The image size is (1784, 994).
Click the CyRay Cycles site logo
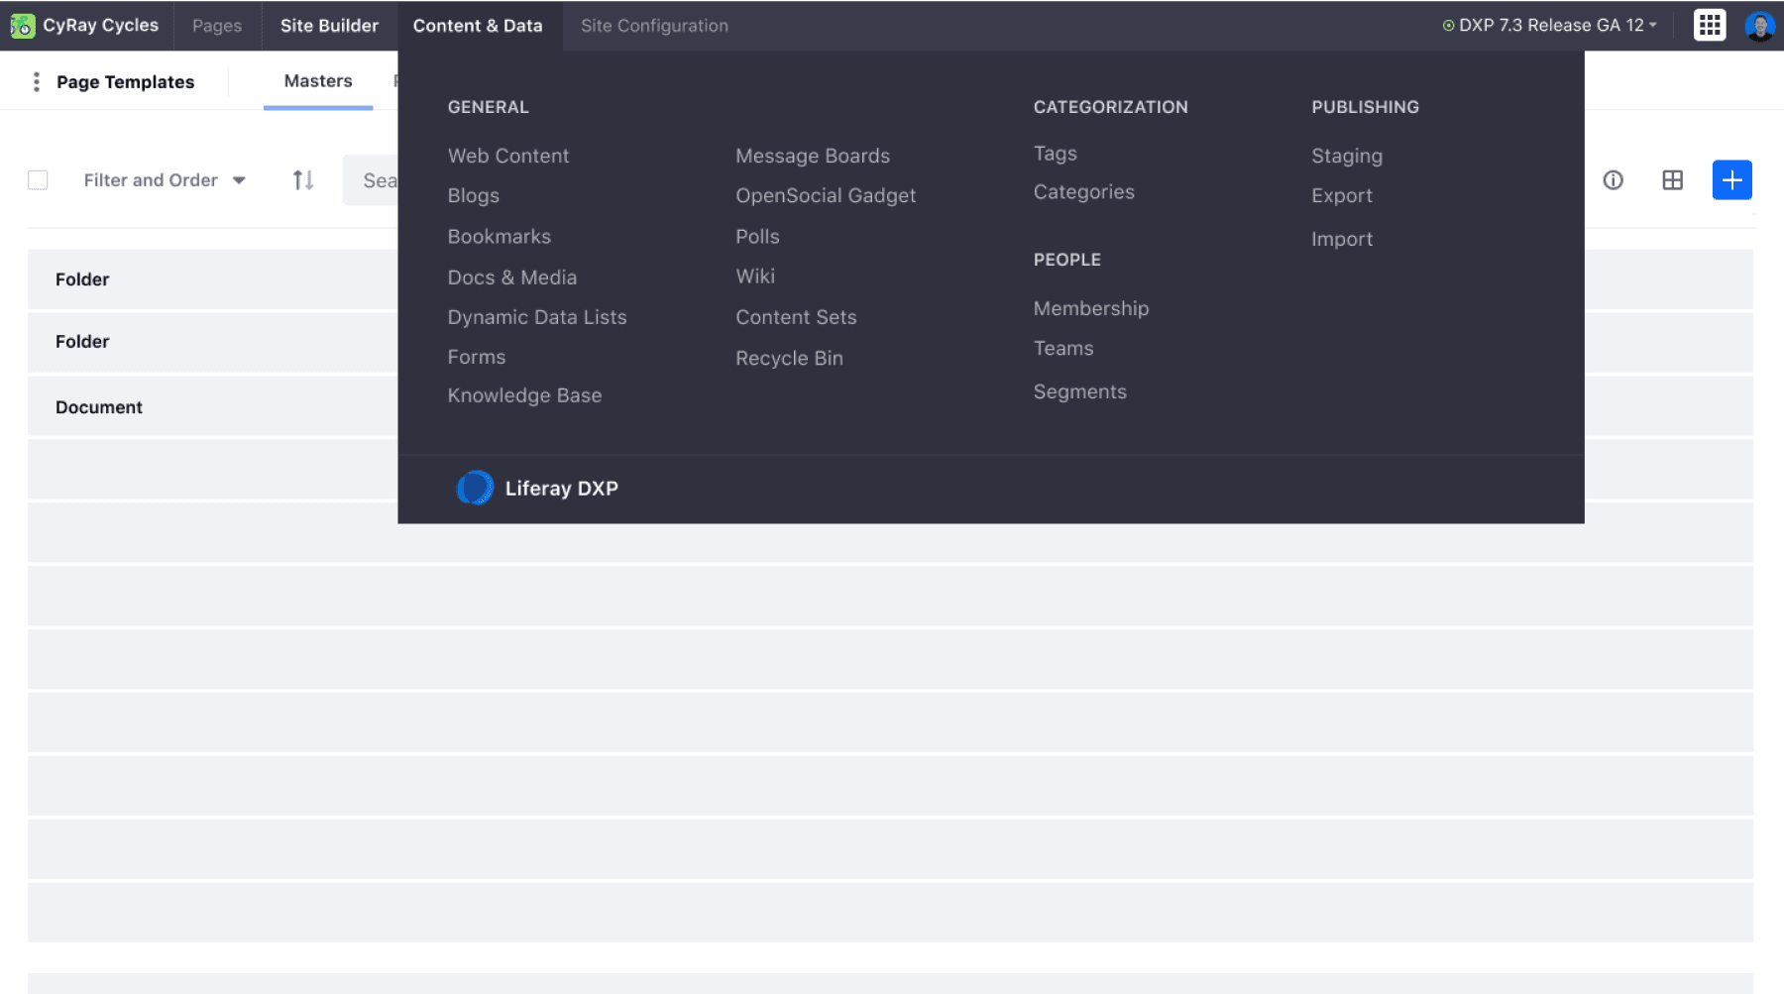click(x=23, y=26)
